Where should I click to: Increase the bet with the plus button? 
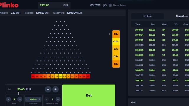click(x=56, y=89)
